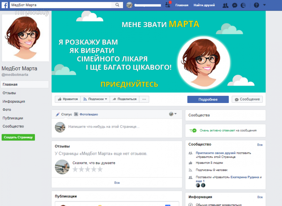Click the Подробнее button
This screenshot has width=282, height=206.
208,99
